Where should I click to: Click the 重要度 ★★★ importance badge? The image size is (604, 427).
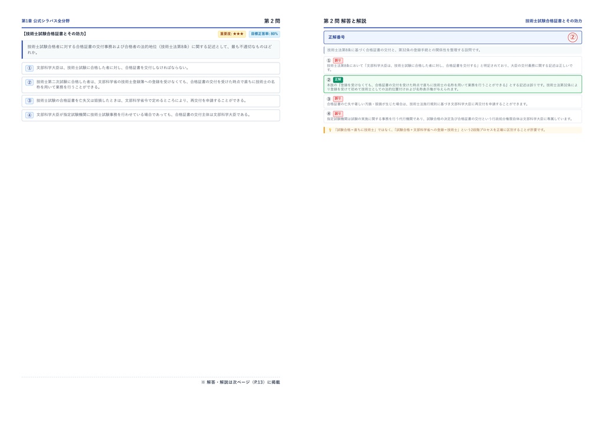232,34
